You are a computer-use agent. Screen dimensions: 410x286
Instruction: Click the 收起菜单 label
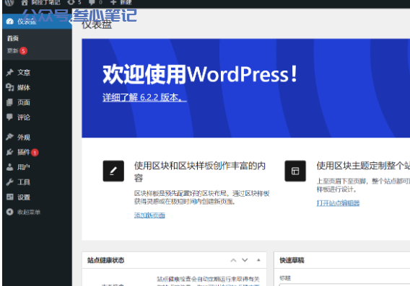(29, 212)
